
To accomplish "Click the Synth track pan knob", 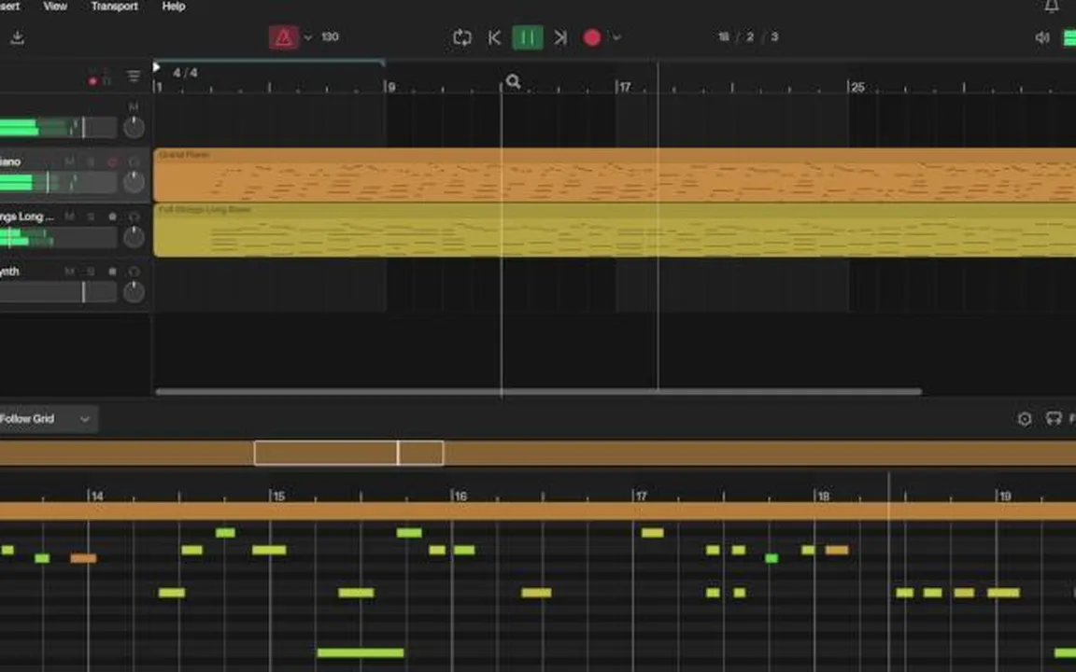I will (x=134, y=291).
